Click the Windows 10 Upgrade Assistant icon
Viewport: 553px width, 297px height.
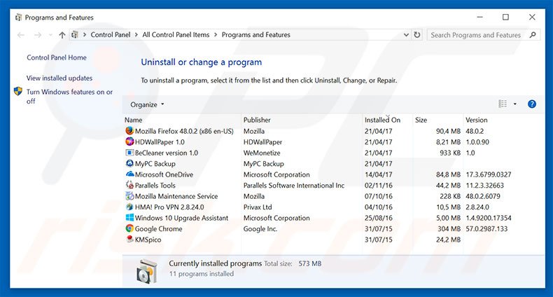click(x=129, y=218)
